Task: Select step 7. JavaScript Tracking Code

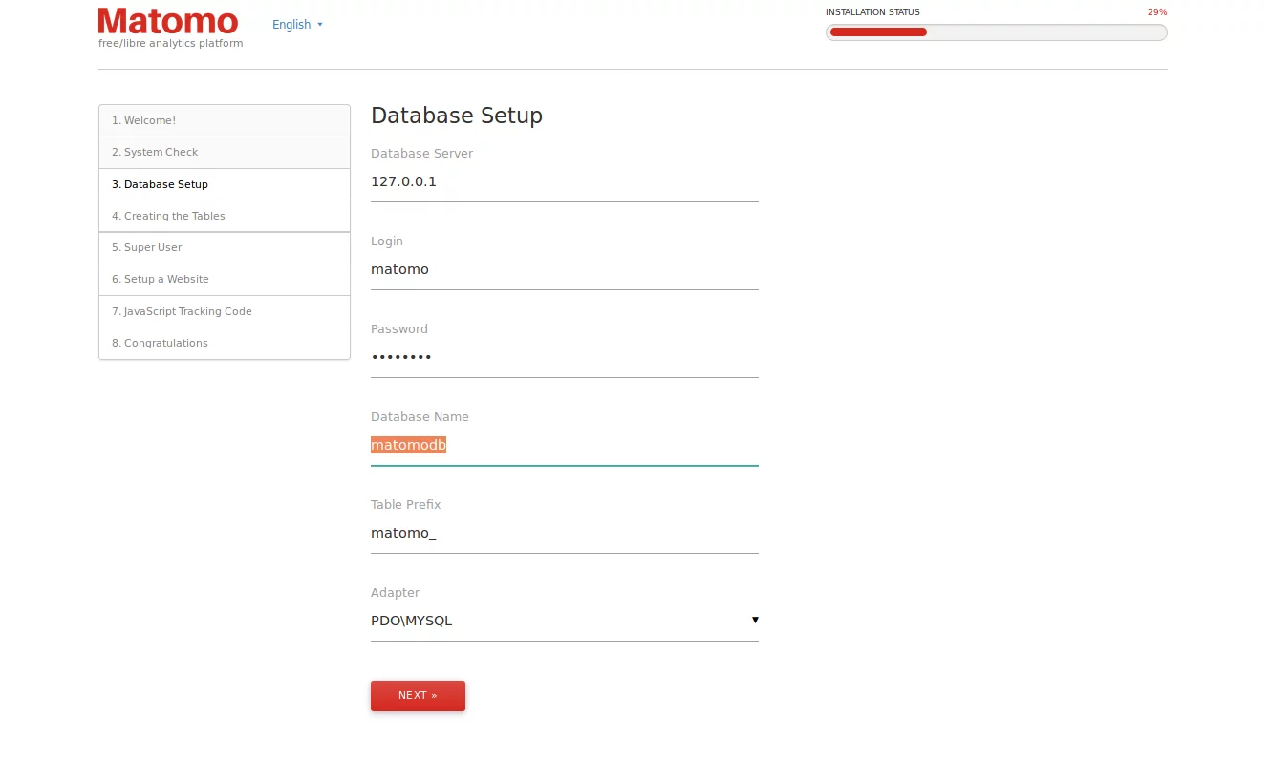Action: click(x=225, y=311)
